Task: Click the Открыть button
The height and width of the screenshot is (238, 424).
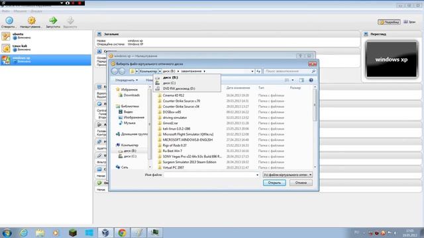Action: pos(274,182)
